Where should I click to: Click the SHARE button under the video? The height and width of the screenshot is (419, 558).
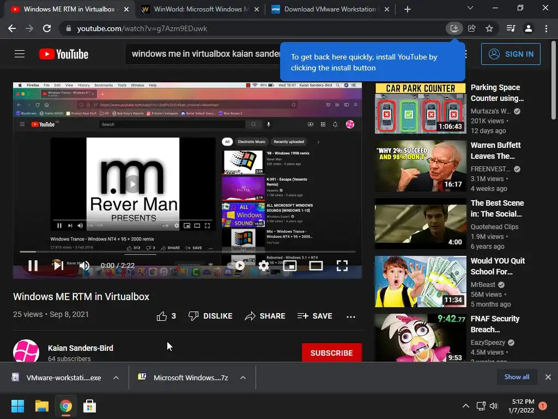coord(265,316)
